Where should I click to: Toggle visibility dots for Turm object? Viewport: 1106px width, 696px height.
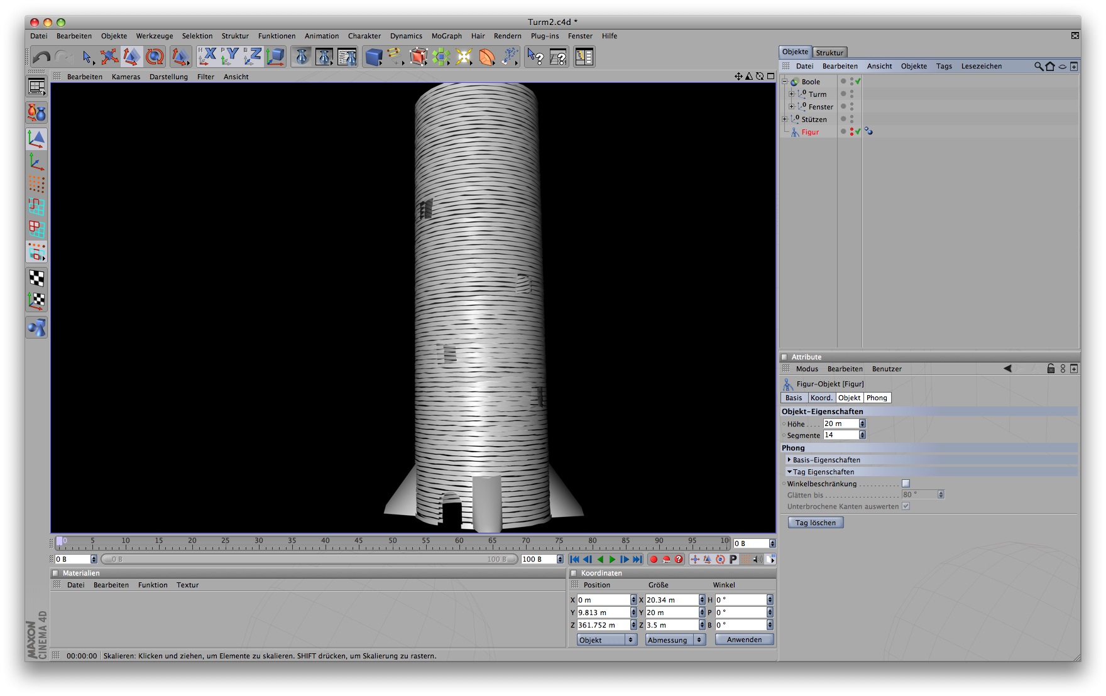tap(851, 94)
